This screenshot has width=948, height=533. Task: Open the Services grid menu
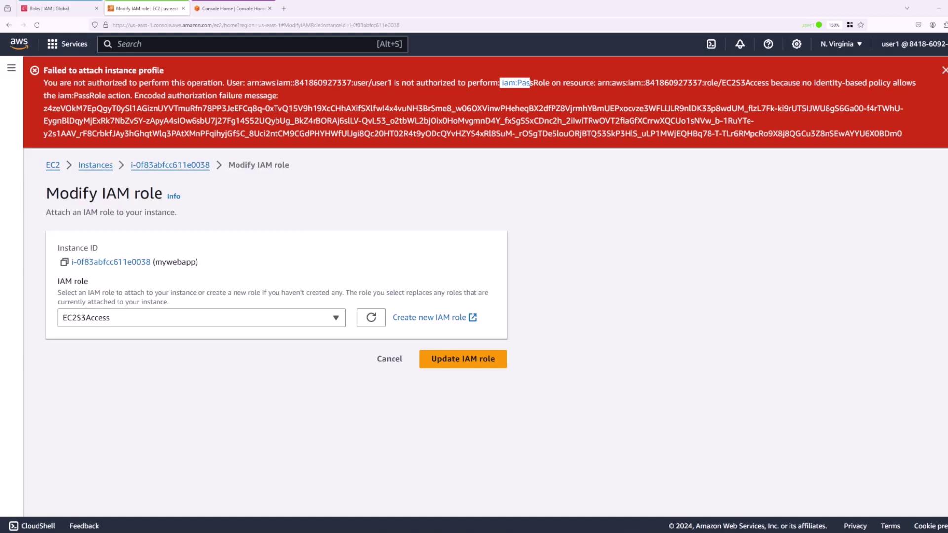tap(67, 44)
